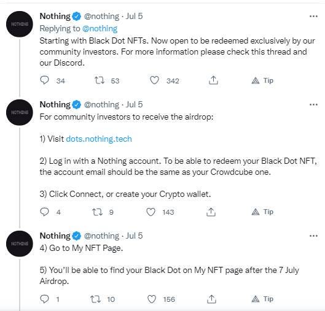Like the tweet with 342 likes

pyautogui.click(x=154, y=80)
